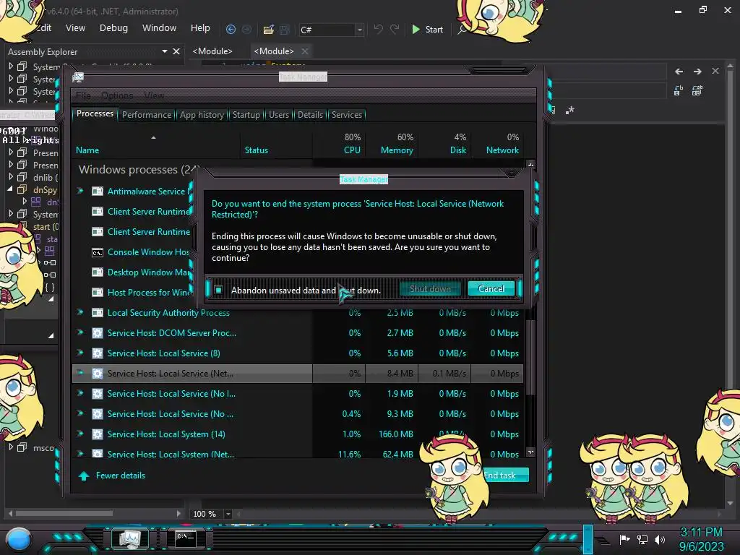Close the active <Module> tab
The image size is (740, 555).
coord(305,51)
